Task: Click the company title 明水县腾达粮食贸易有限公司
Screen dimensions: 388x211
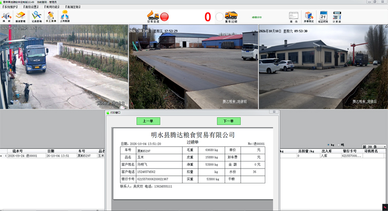Action: tap(193, 135)
